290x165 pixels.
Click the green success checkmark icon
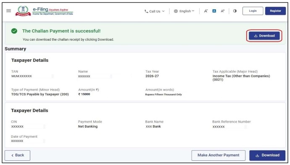pyautogui.click(x=14, y=31)
